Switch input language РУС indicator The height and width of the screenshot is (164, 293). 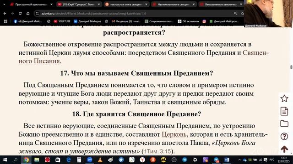pyautogui.click(x=272, y=160)
